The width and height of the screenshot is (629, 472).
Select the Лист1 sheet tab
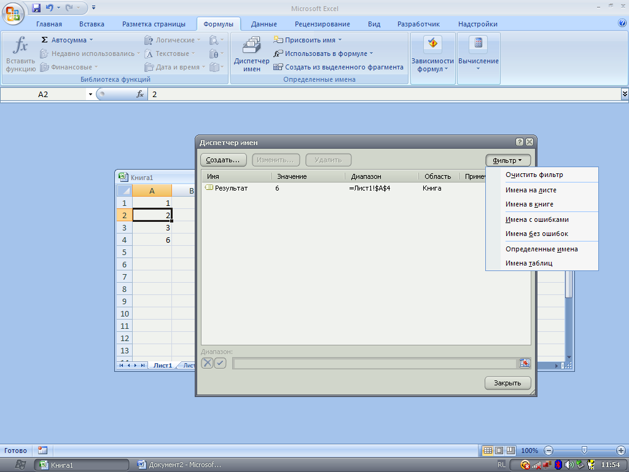click(163, 365)
